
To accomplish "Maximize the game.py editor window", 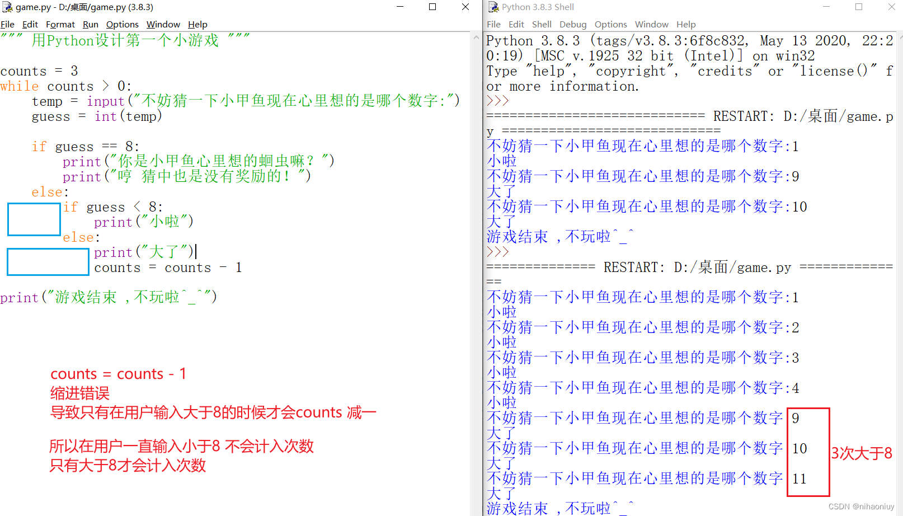I will pos(432,7).
